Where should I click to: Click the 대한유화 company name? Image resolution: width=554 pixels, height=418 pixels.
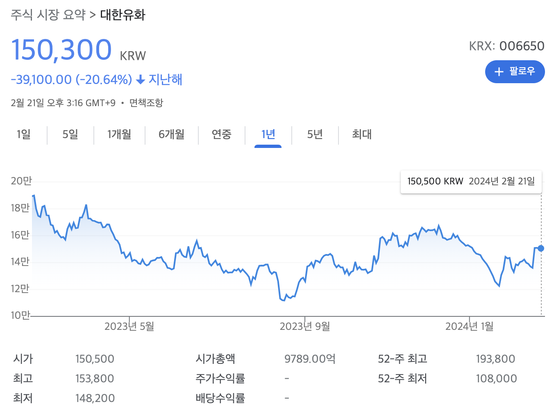click(x=123, y=15)
